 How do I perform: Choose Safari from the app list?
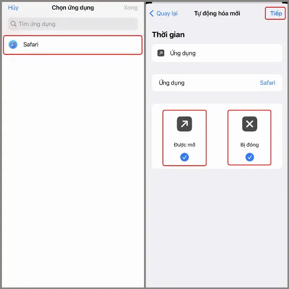point(73,45)
